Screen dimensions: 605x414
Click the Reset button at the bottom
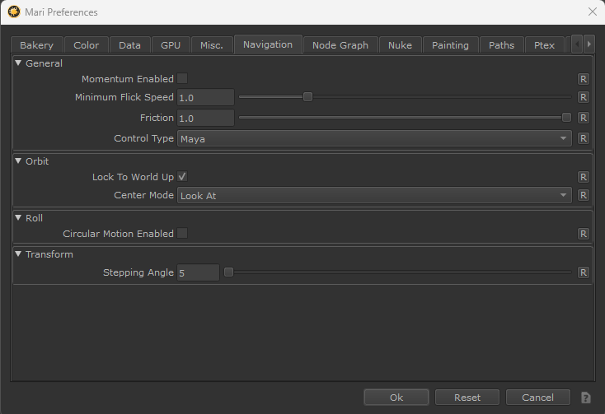click(467, 398)
